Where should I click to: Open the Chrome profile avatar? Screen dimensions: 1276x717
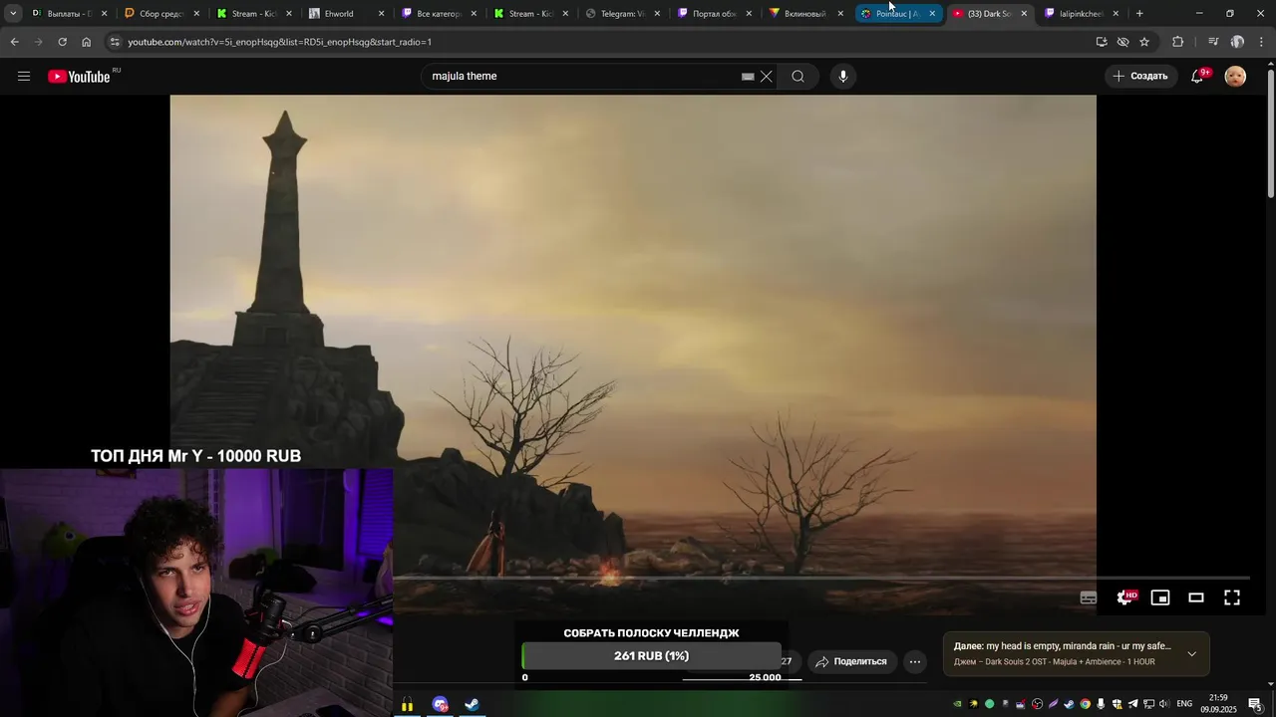[x=1237, y=42]
